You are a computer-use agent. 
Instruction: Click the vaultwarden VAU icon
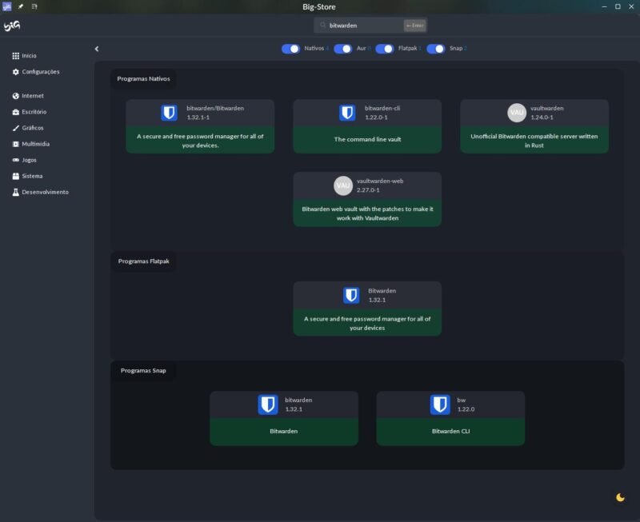(517, 113)
